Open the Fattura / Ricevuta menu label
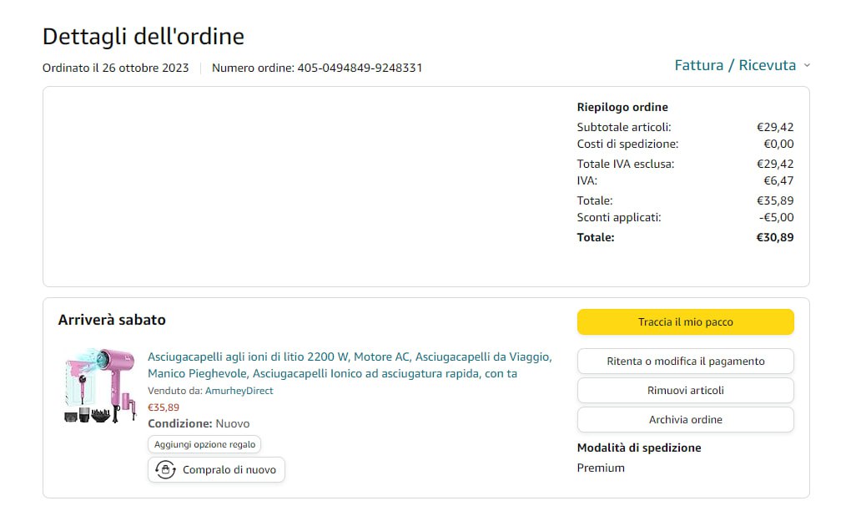 coord(735,65)
